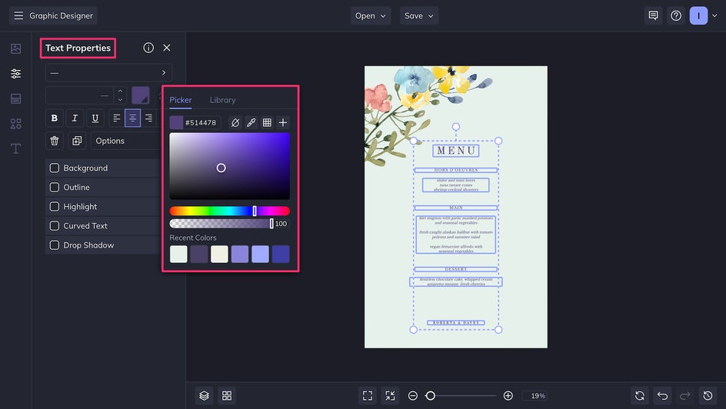Enable the Curved Text checkbox
726x409 pixels.
54,226
